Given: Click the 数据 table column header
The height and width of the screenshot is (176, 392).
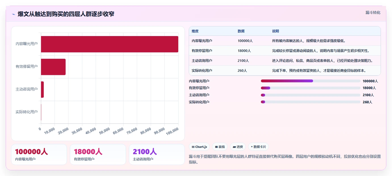Looking at the screenshot, I should [x=241, y=31].
